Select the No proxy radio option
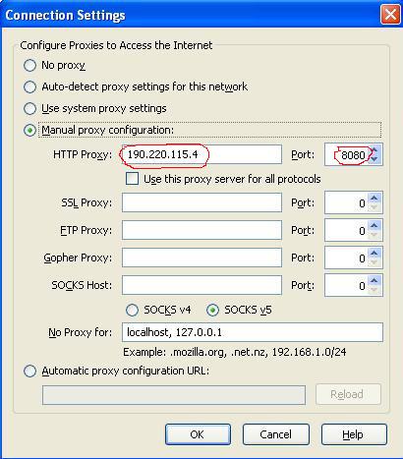This screenshot has width=403, height=459. (x=29, y=65)
